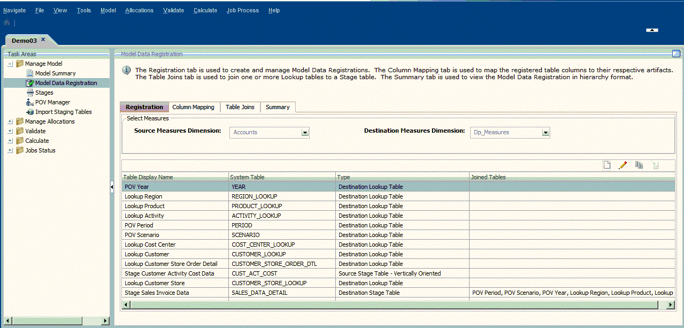Open POV Manager in the task tree
684x328 pixels.
tap(53, 102)
